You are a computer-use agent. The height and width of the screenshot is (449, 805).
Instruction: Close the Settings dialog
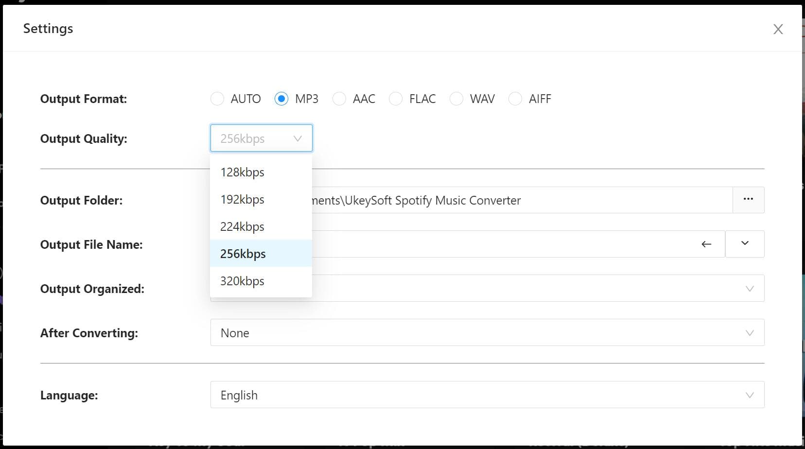[x=778, y=29]
